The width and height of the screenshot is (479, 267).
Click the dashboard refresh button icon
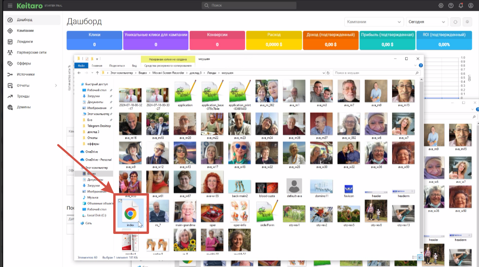point(455,22)
